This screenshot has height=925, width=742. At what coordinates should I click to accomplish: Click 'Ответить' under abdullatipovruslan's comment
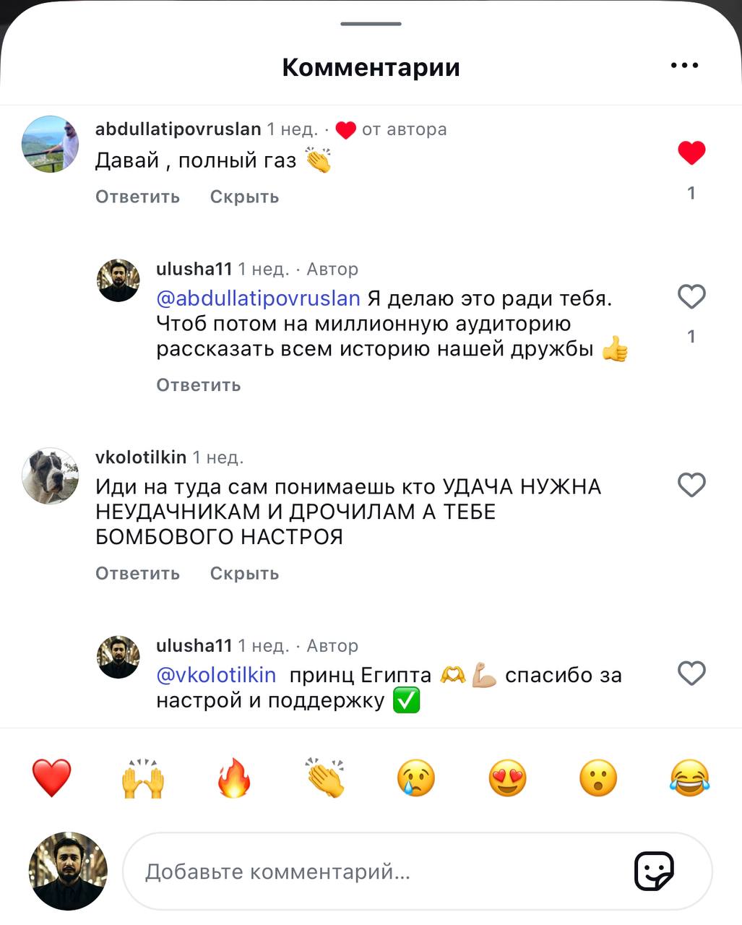137,197
